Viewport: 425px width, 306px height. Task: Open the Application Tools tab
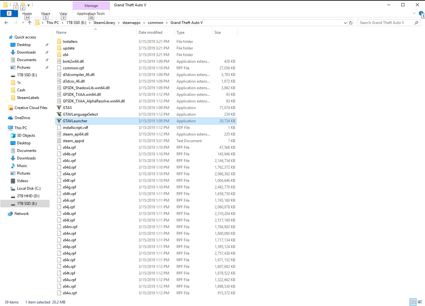click(91, 14)
